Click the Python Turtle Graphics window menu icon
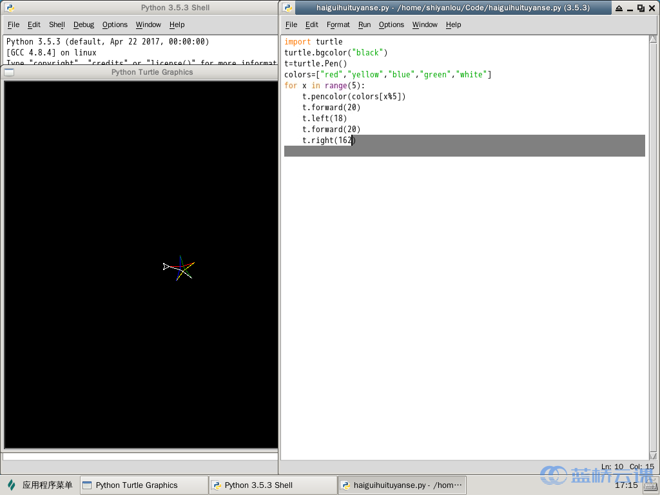Image resolution: width=660 pixels, height=495 pixels. pyautogui.click(x=9, y=72)
